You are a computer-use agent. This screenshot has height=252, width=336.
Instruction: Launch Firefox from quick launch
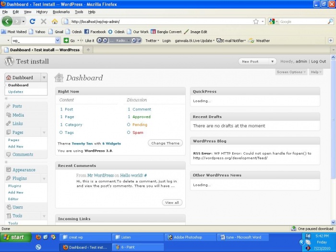[x=38, y=237]
